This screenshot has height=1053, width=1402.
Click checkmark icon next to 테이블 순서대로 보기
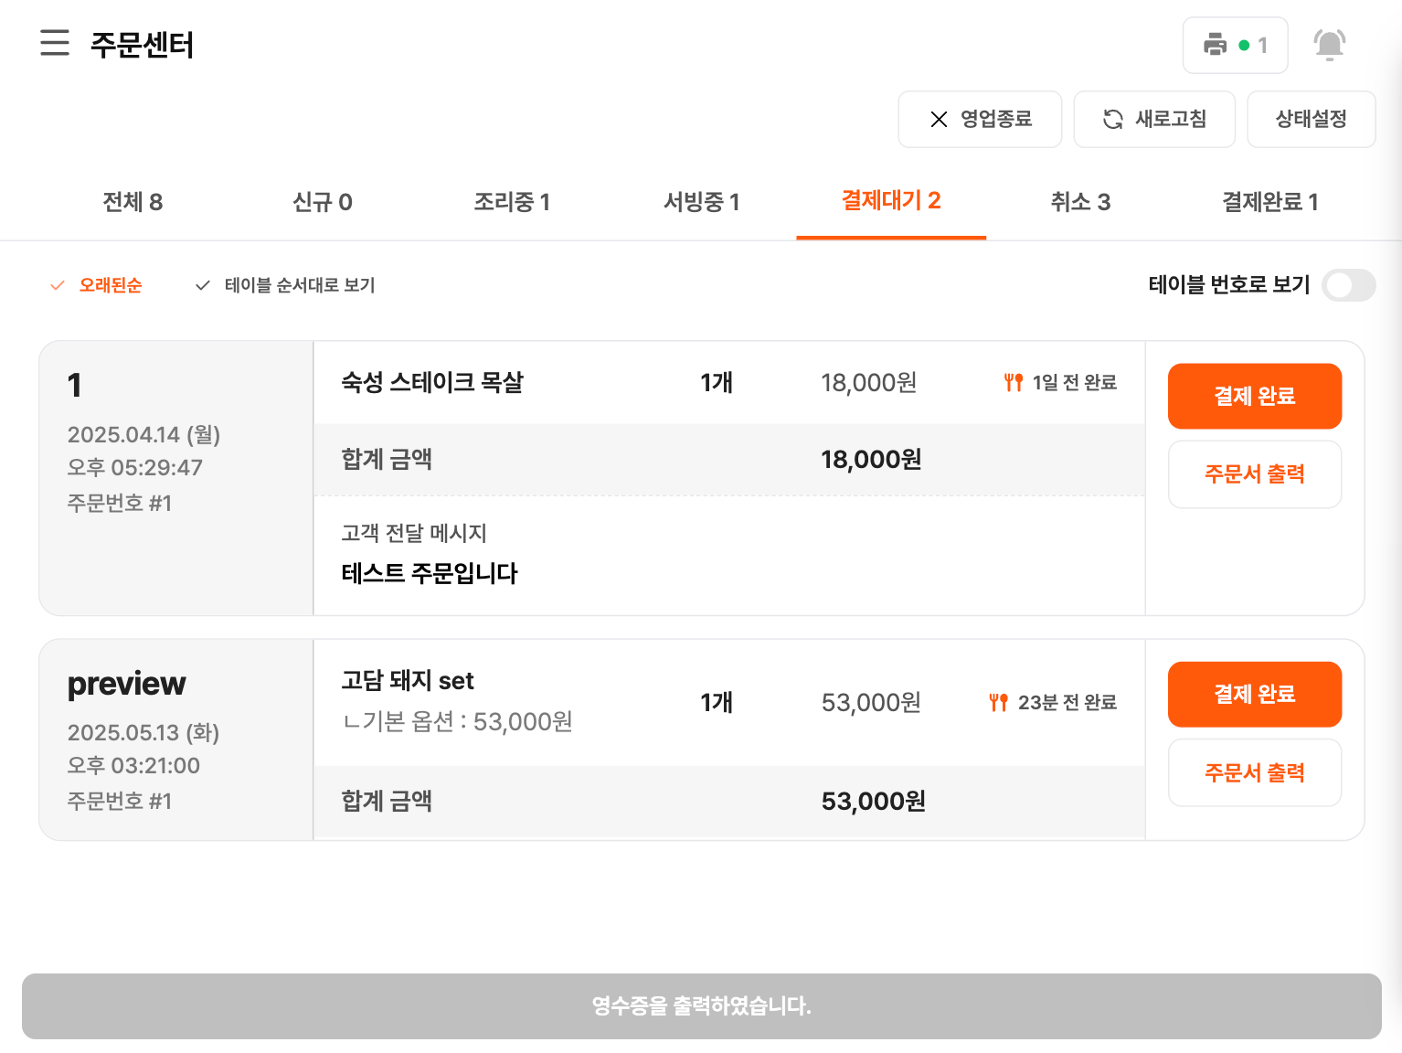(x=203, y=285)
